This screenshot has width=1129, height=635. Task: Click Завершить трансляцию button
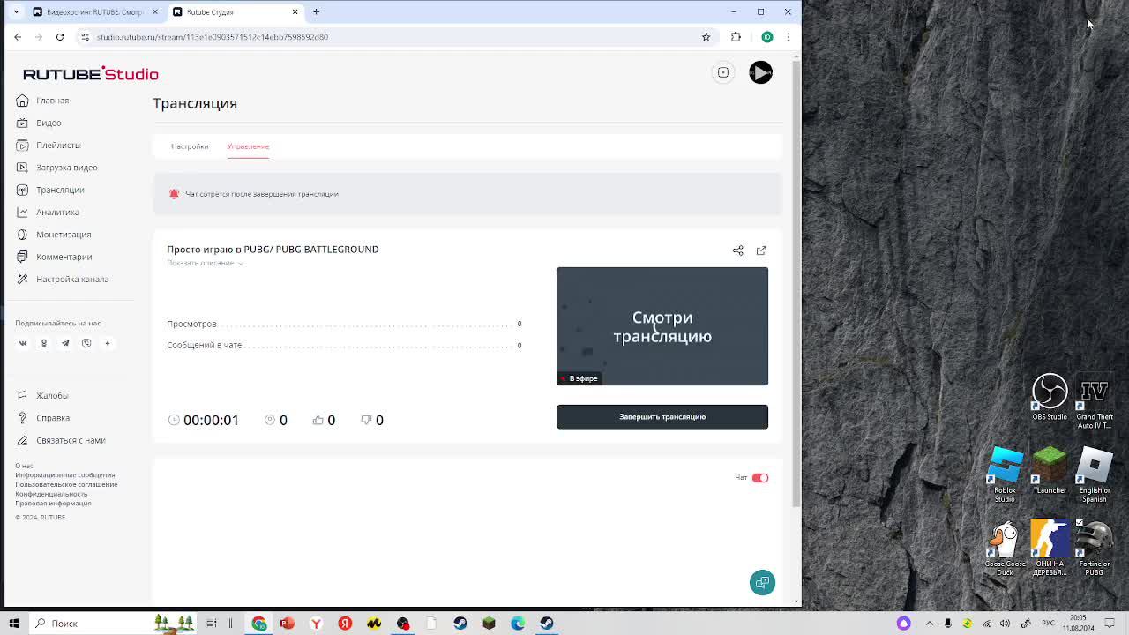[x=662, y=417]
